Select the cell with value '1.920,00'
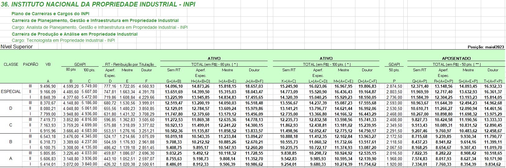Screen dimensions: 506x168 394,165
